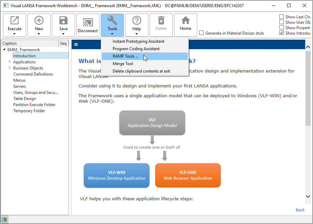Click the Delete trash icon

point(161,20)
